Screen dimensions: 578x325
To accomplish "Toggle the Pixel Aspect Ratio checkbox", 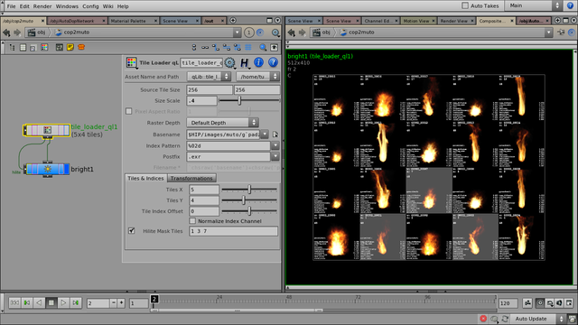I will click(128, 111).
